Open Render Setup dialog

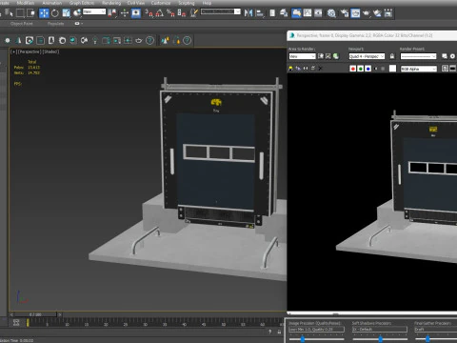click(x=345, y=13)
